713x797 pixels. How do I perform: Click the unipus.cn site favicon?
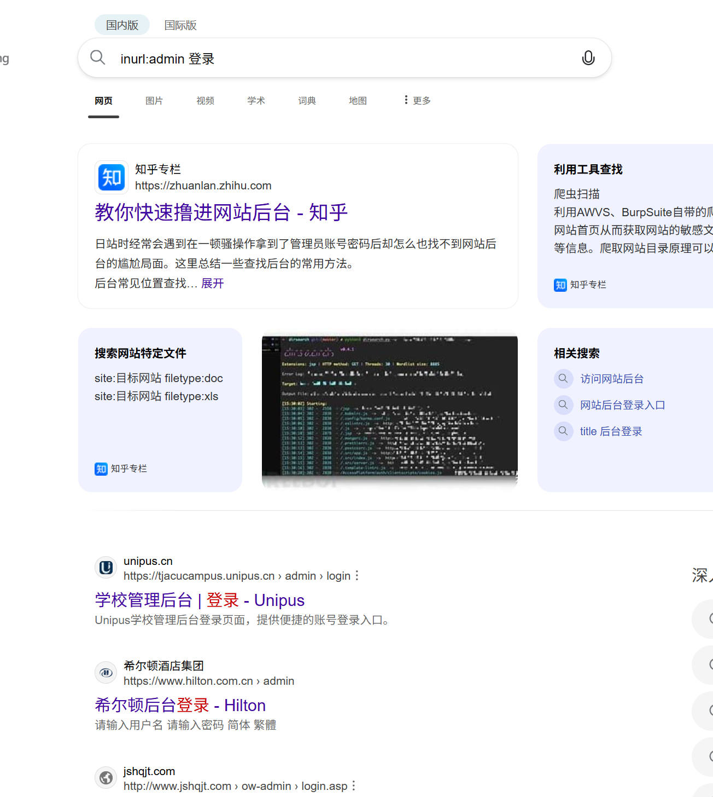(x=106, y=568)
